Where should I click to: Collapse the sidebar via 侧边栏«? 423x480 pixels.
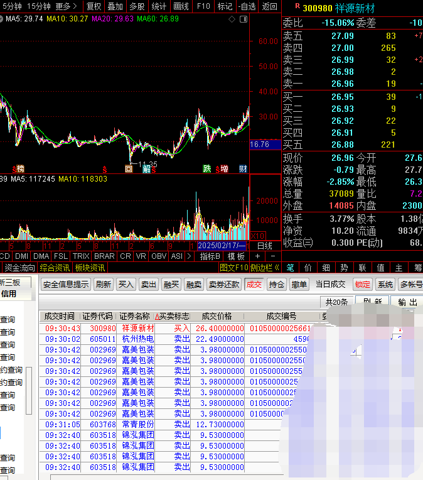tap(265, 268)
